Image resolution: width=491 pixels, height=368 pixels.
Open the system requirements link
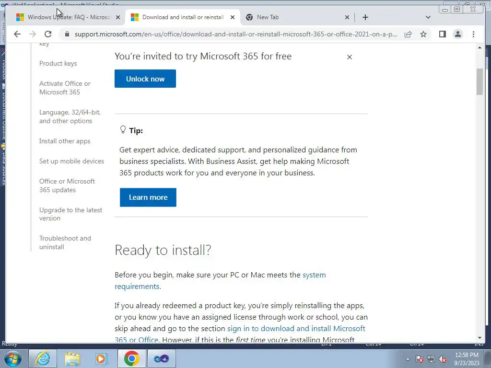220,281
